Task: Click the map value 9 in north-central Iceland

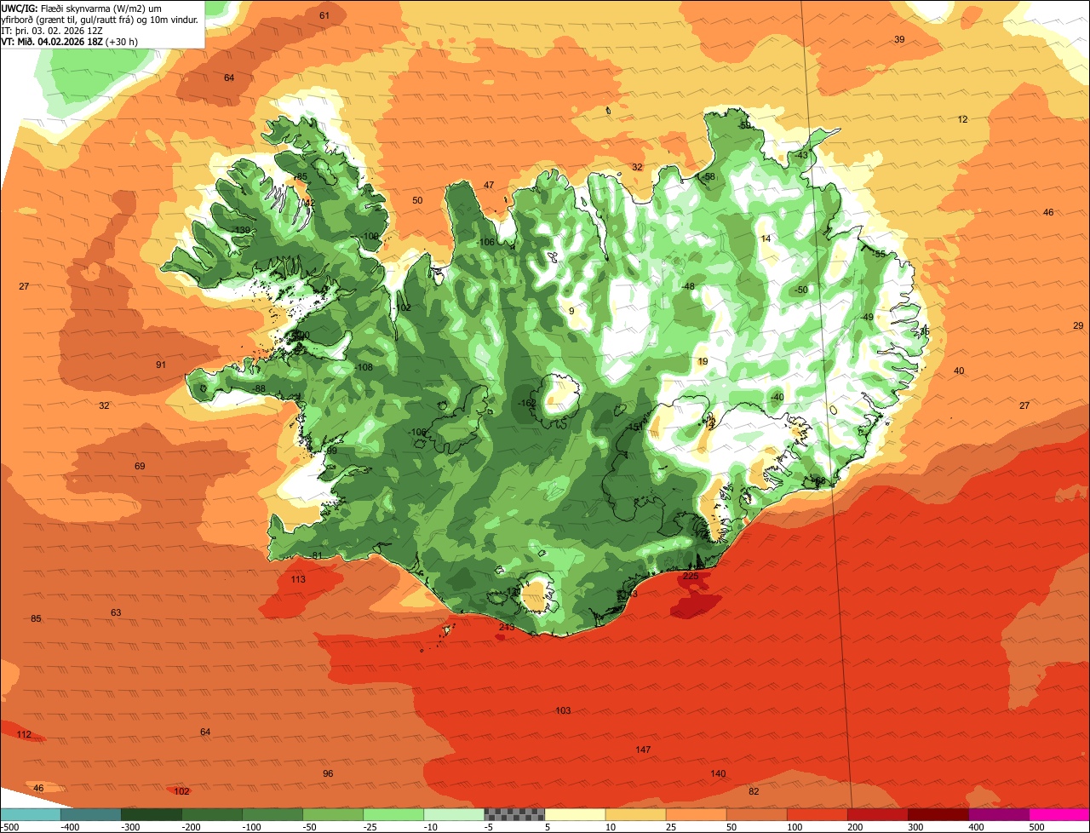Action: [571, 311]
